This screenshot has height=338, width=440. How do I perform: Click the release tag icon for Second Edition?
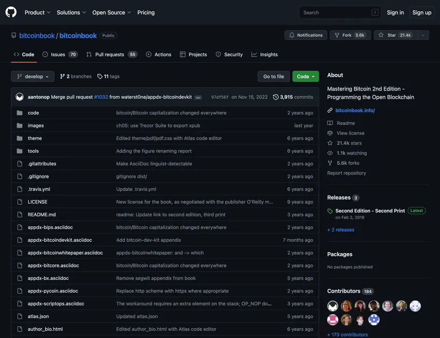tap(330, 211)
